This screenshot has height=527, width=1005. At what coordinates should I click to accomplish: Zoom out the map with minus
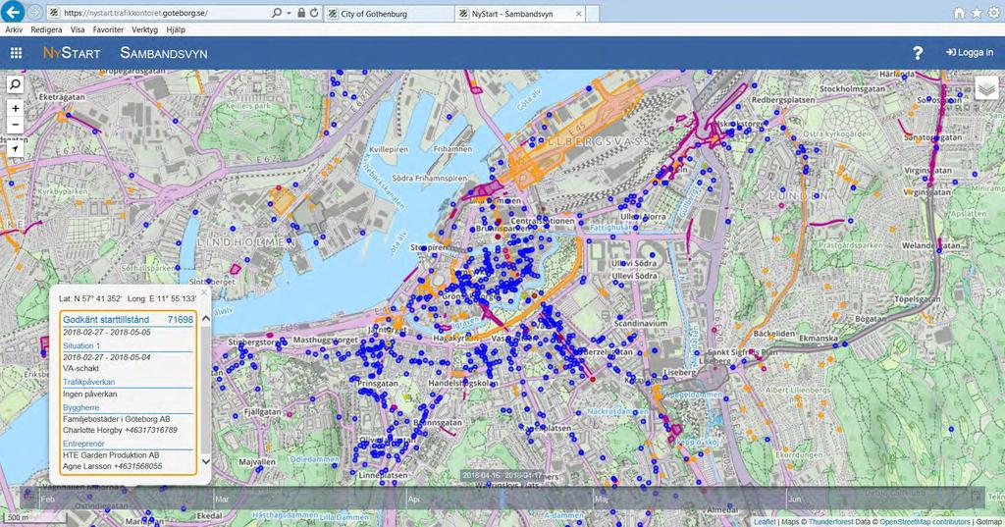pyautogui.click(x=15, y=125)
